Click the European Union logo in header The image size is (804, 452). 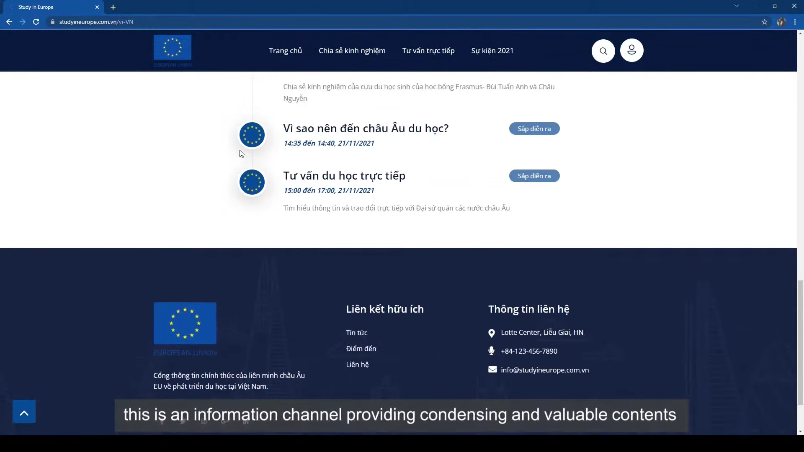[x=173, y=50]
